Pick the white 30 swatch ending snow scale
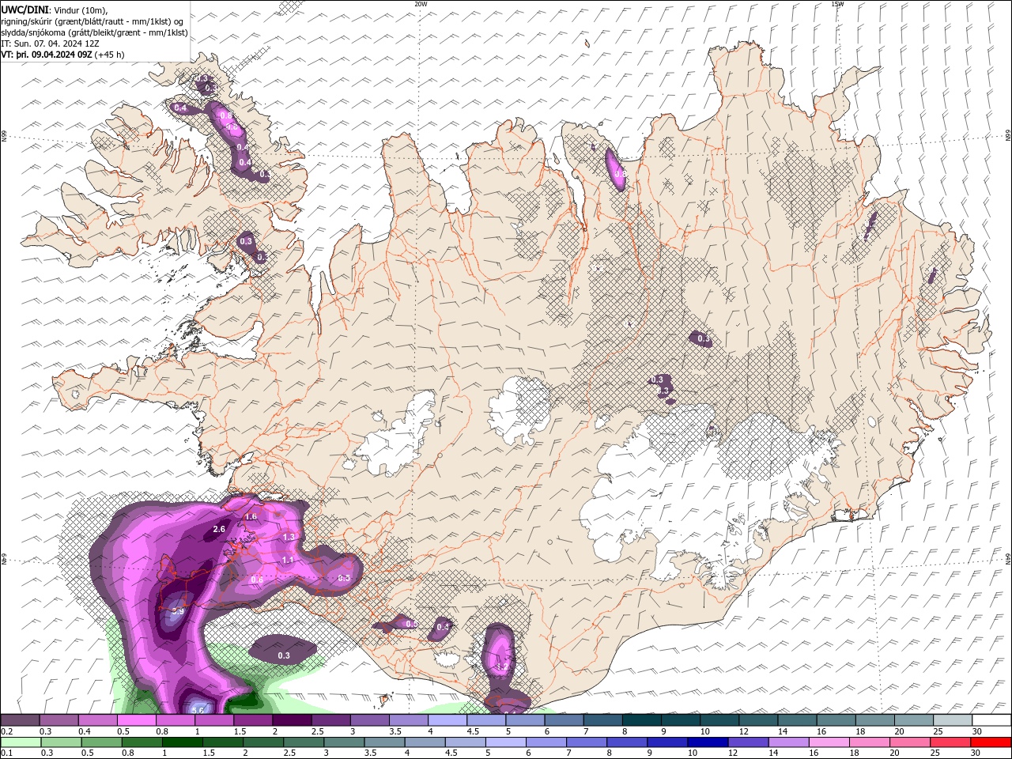This screenshot has width=1012, height=759. [991, 720]
